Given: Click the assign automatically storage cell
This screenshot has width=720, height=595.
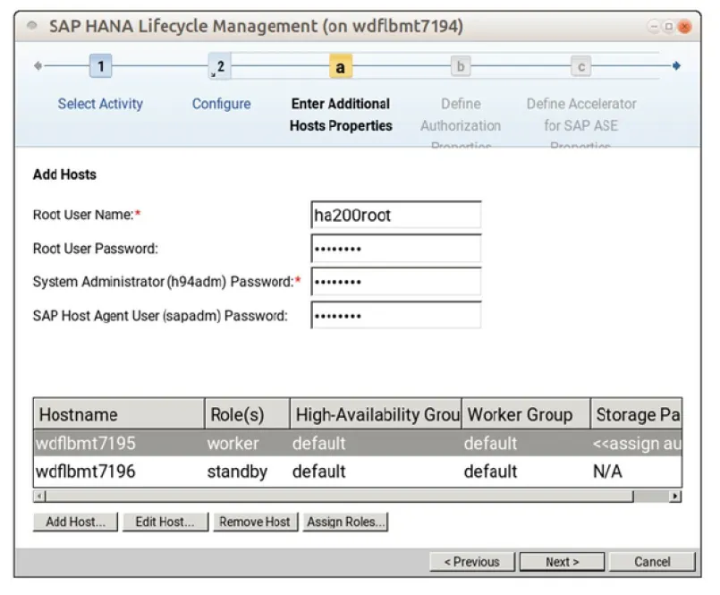Looking at the screenshot, I should [637, 444].
